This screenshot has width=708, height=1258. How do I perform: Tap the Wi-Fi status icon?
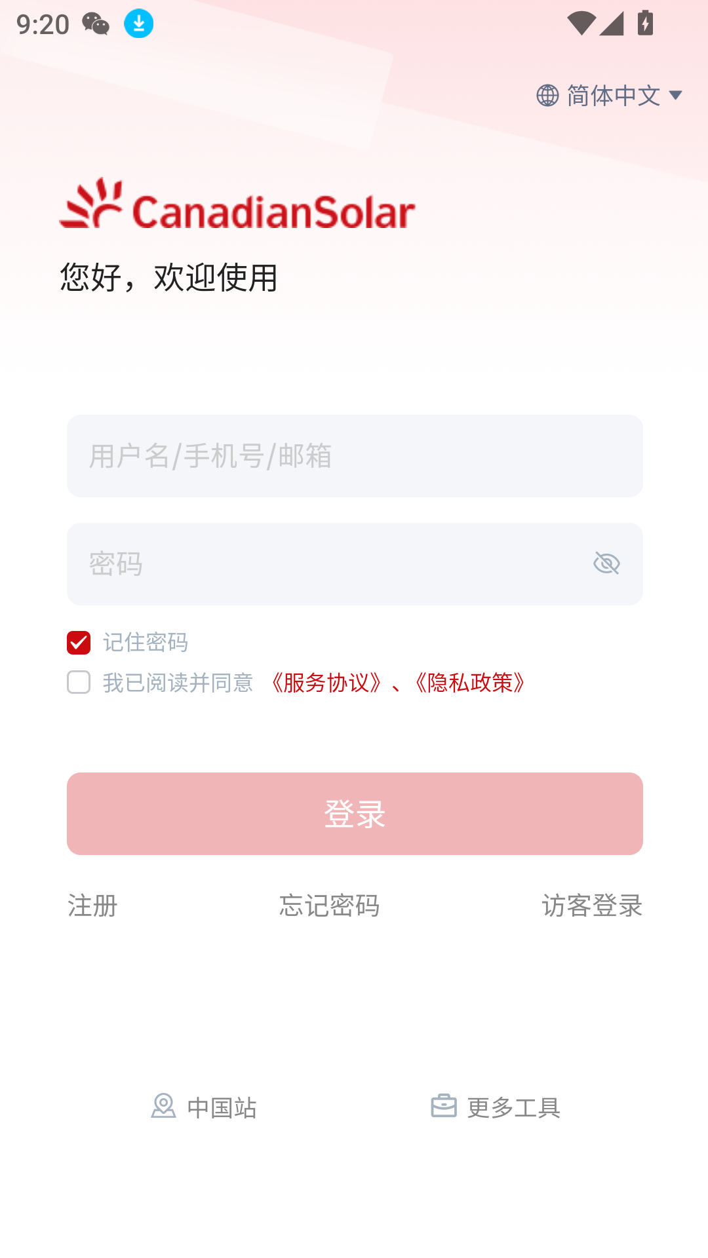580,24
